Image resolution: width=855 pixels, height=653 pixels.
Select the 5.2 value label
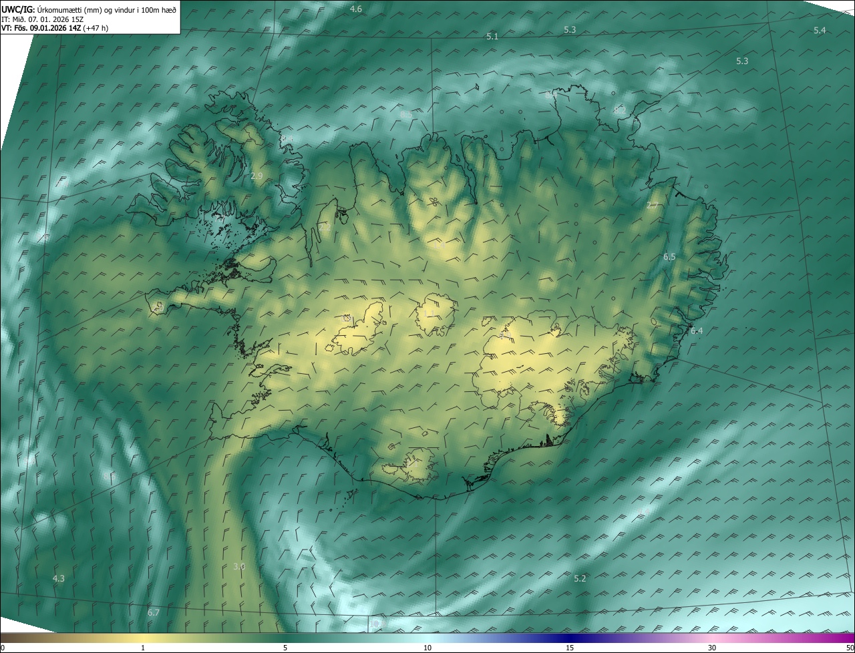pos(580,579)
